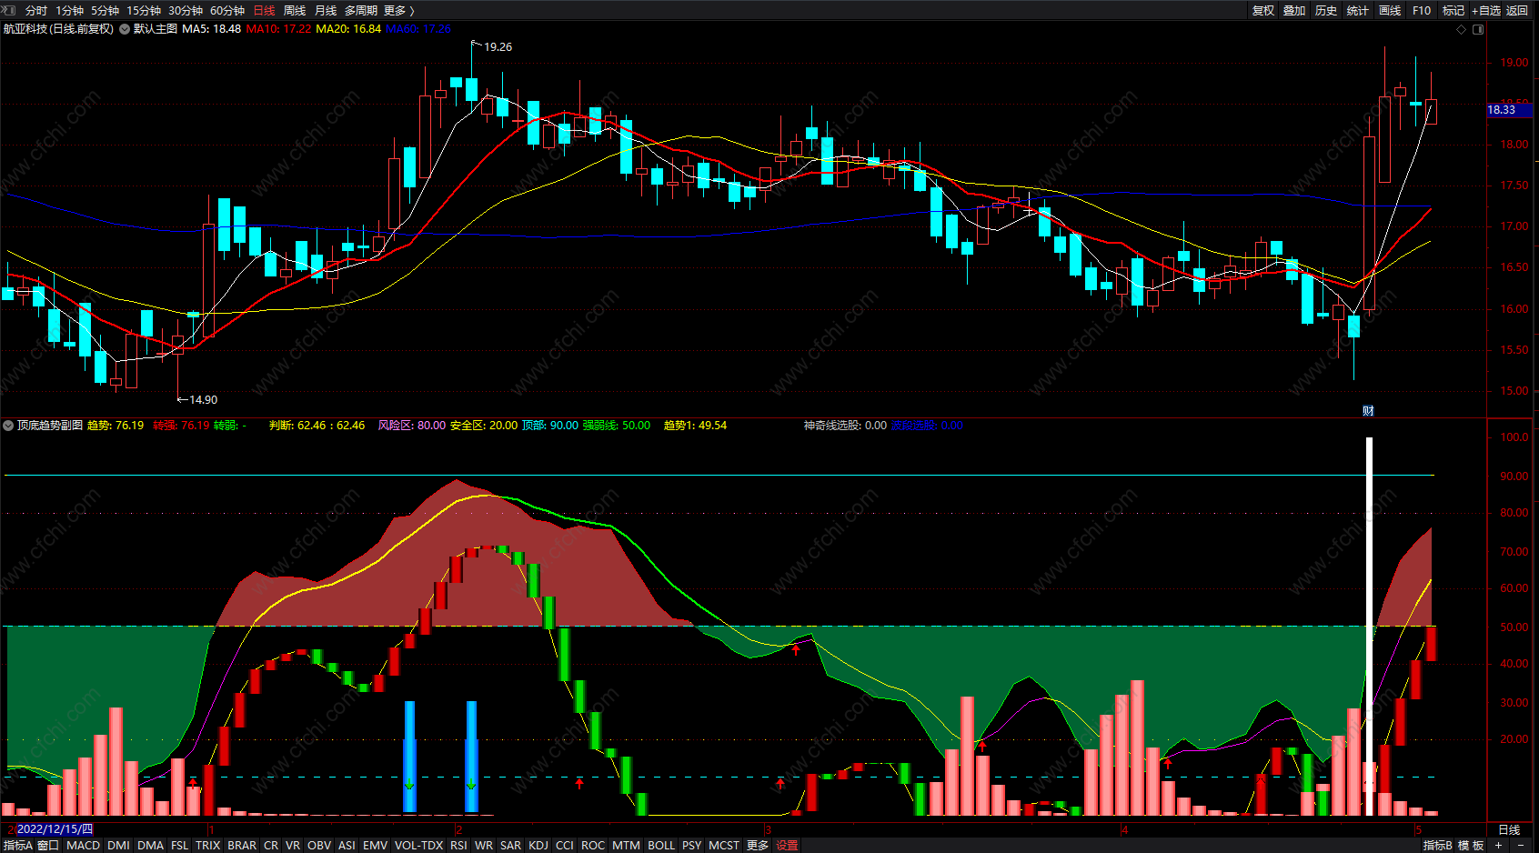Select 指标A in the bottom bar
The height and width of the screenshot is (853, 1539).
(x=18, y=846)
